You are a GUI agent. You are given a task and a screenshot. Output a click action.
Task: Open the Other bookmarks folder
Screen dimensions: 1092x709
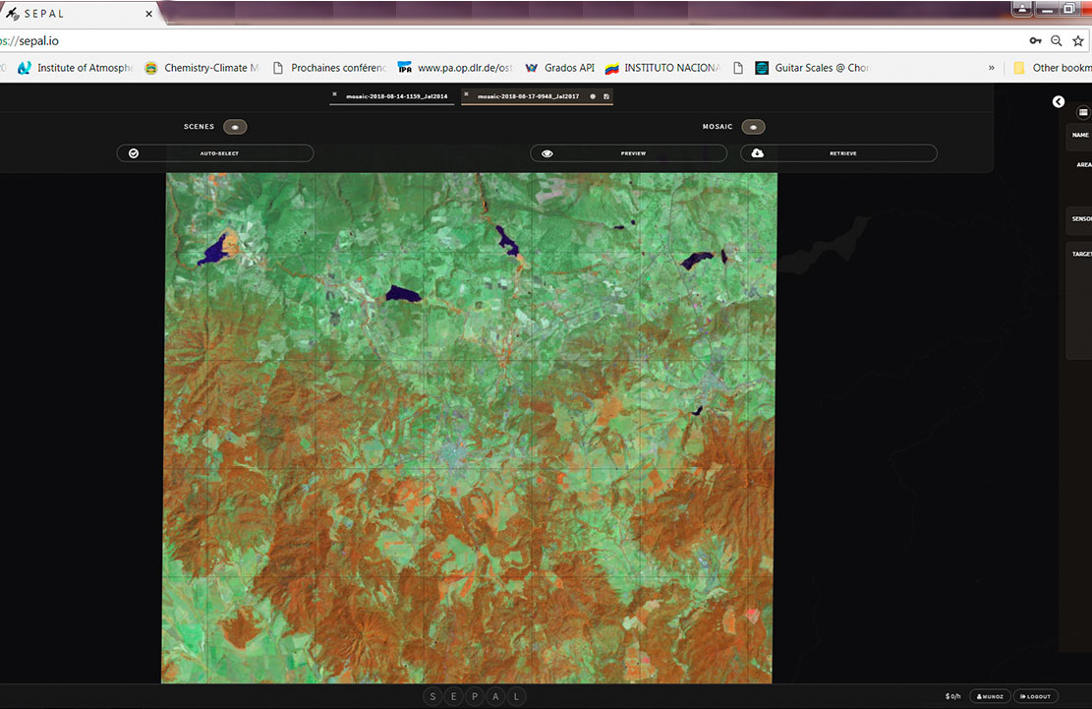pyautogui.click(x=1053, y=68)
